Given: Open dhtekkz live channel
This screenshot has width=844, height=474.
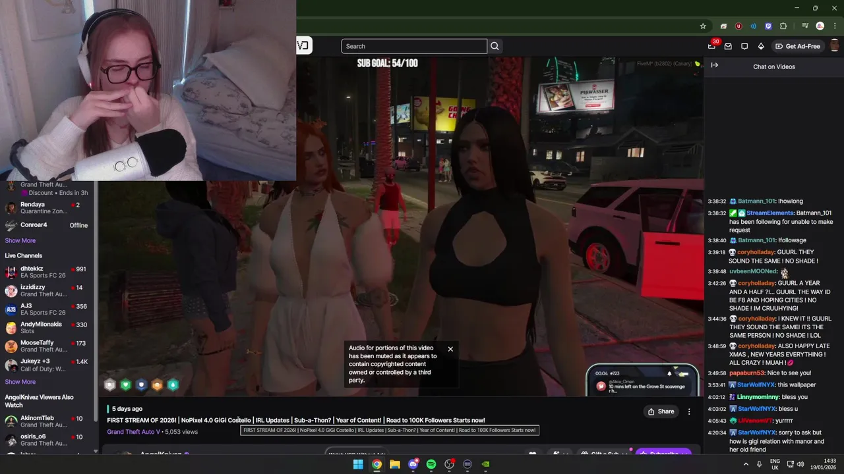Looking at the screenshot, I should (47, 272).
